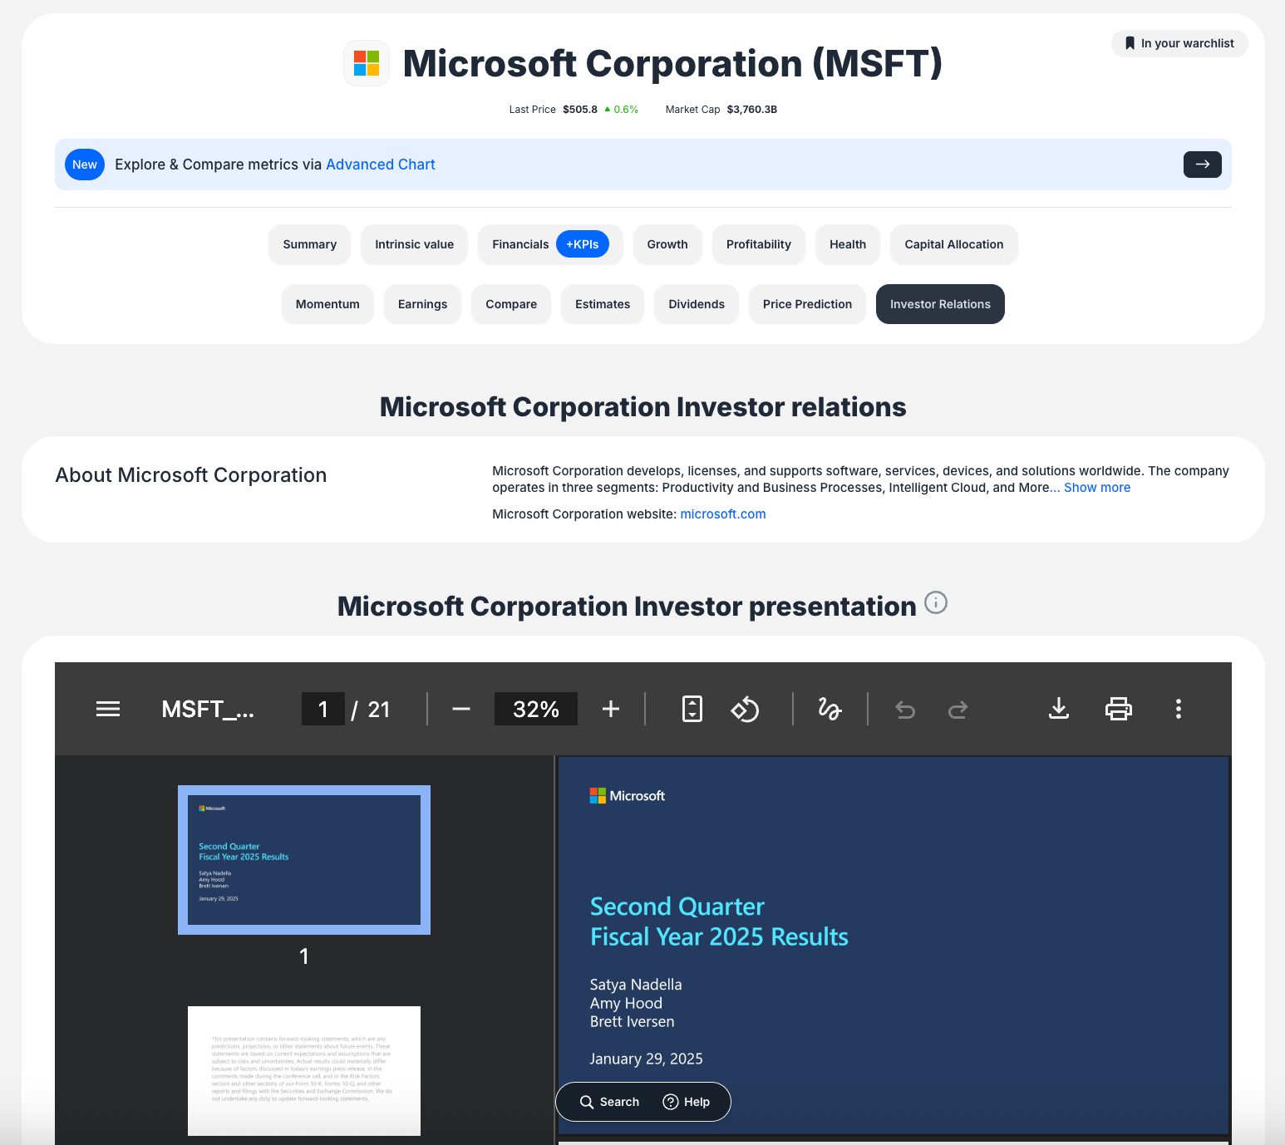The image size is (1285, 1145).
Task: Click the fit to page icon
Action: 692,709
